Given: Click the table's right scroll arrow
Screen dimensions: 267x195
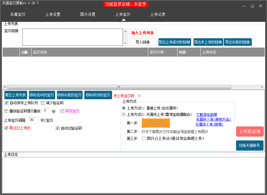Looking at the screenshot, I should [263, 87].
